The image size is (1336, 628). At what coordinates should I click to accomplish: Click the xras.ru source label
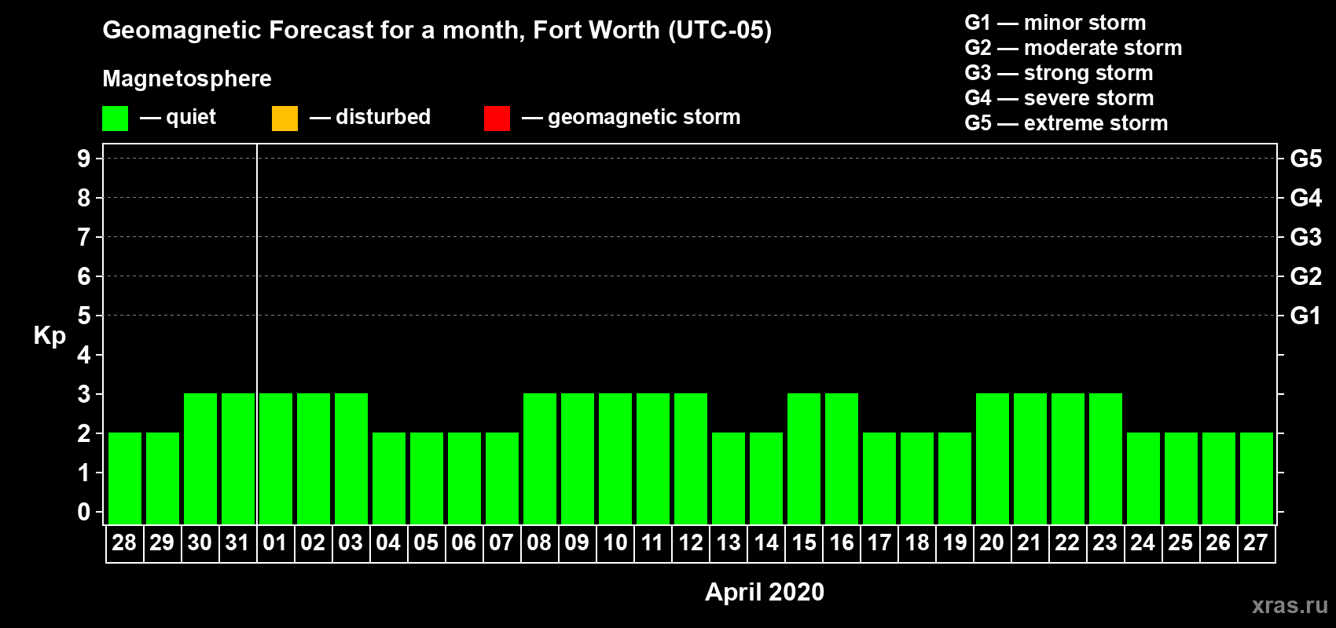click(1290, 605)
